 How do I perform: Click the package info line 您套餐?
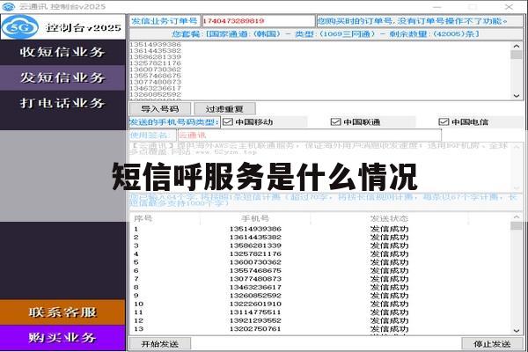(x=326, y=34)
